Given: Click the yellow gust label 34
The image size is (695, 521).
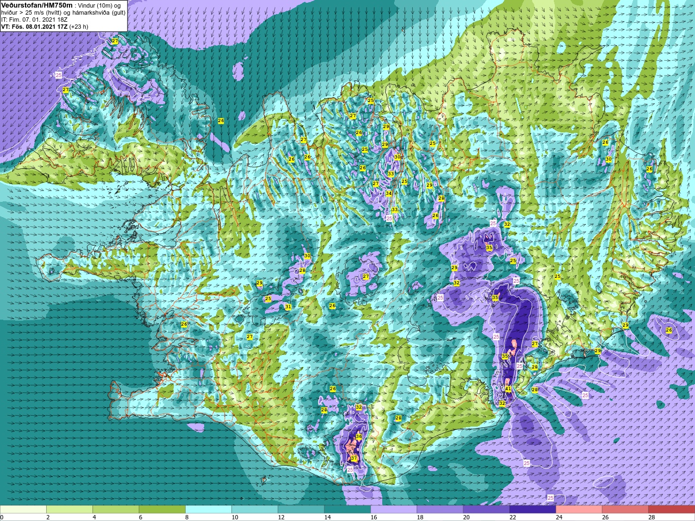Looking at the screenshot, I should 389,193.
